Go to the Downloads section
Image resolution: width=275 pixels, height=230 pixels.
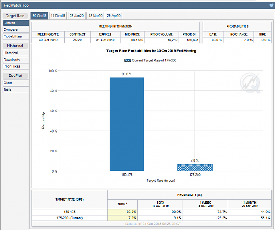pyautogui.click(x=15, y=60)
